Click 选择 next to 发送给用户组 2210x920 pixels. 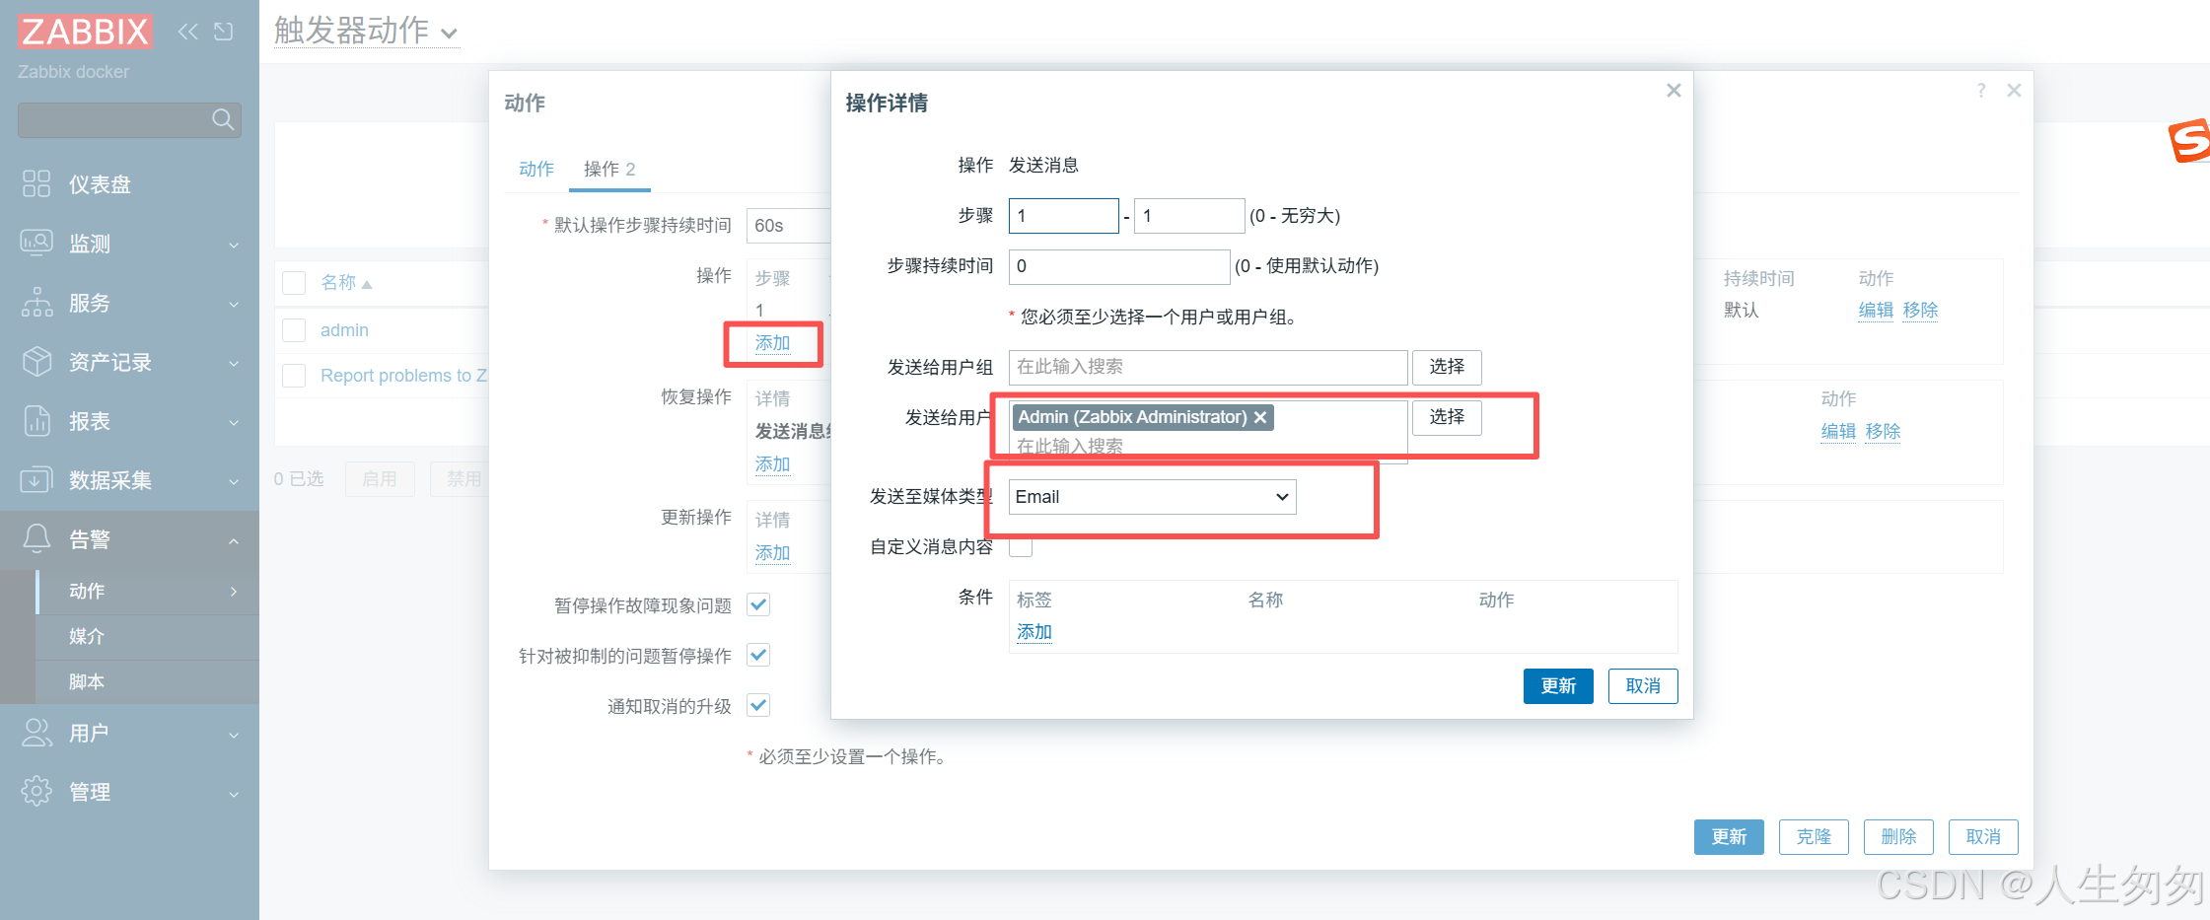coord(1446,367)
